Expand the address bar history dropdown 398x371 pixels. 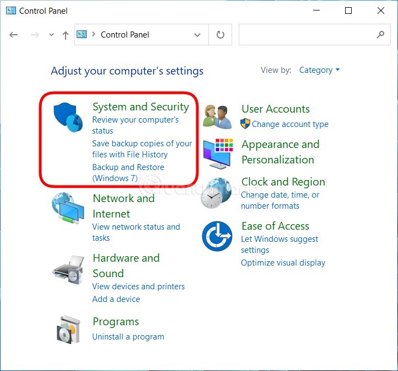[x=197, y=35]
